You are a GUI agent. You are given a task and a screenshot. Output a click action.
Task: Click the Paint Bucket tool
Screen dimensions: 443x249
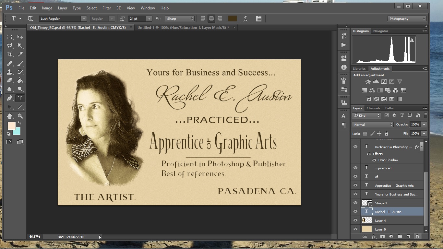click(20, 81)
